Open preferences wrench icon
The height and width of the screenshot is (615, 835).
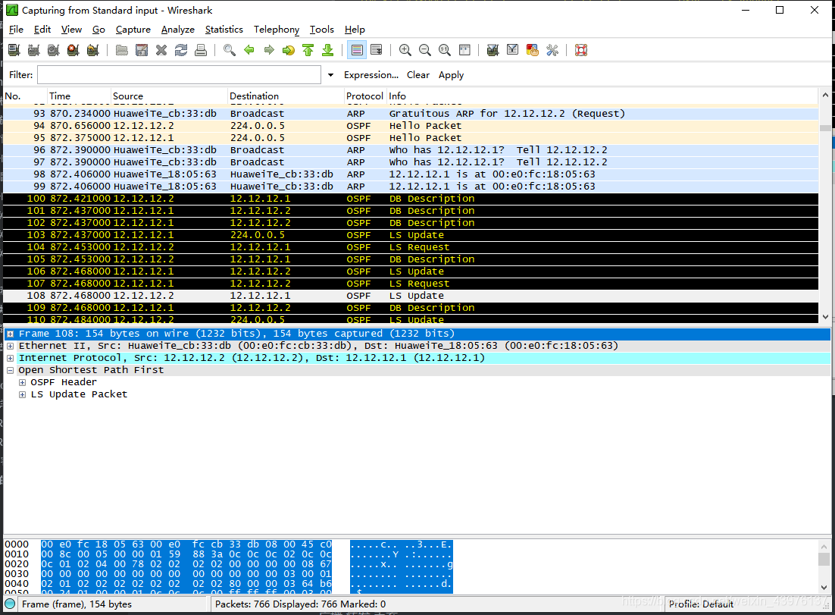(x=552, y=50)
